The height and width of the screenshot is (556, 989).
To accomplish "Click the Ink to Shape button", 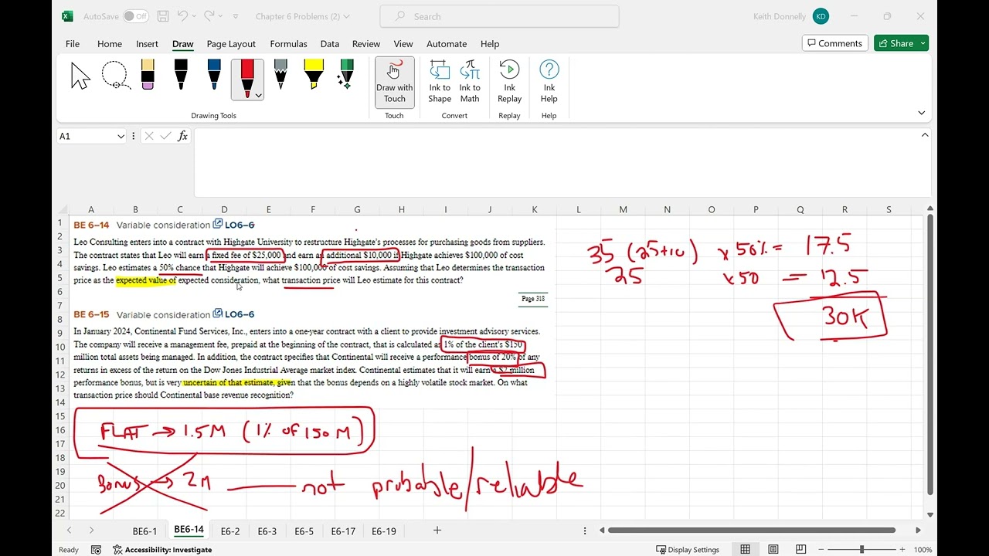I will coord(440,82).
